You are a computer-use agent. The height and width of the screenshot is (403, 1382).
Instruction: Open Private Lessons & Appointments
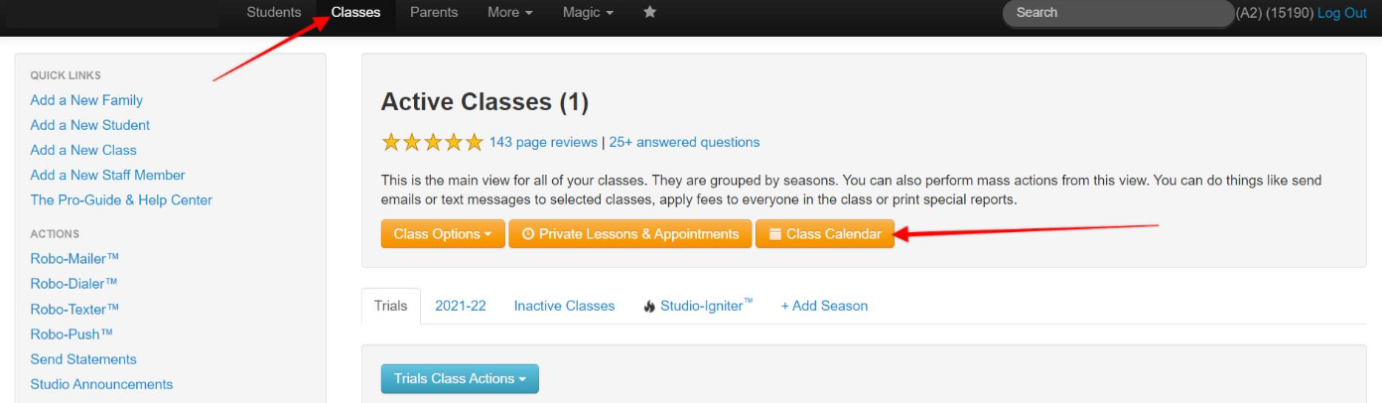coord(629,234)
